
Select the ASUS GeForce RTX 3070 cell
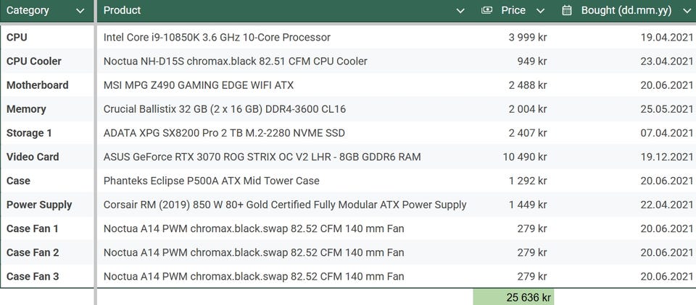point(262,157)
